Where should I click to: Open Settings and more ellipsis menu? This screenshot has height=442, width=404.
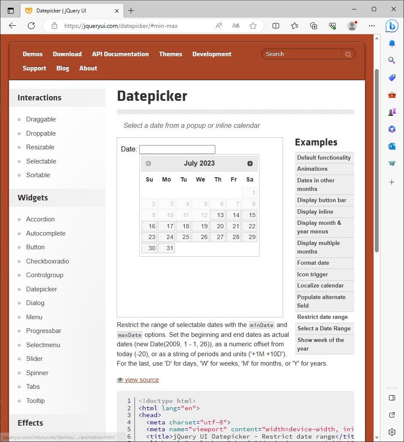[x=372, y=26]
